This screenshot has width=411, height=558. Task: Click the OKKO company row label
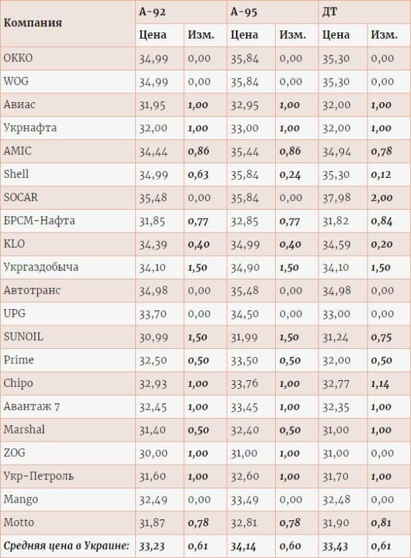pyautogui.click(x=18, y=58)
